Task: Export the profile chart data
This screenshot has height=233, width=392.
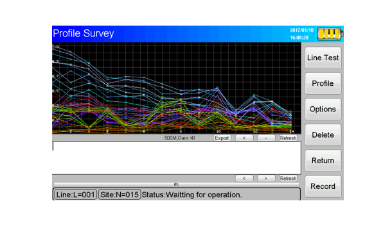Action: tap(222, 138)
